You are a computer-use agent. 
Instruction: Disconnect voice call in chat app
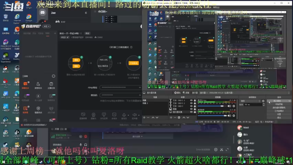coord(86,136)
